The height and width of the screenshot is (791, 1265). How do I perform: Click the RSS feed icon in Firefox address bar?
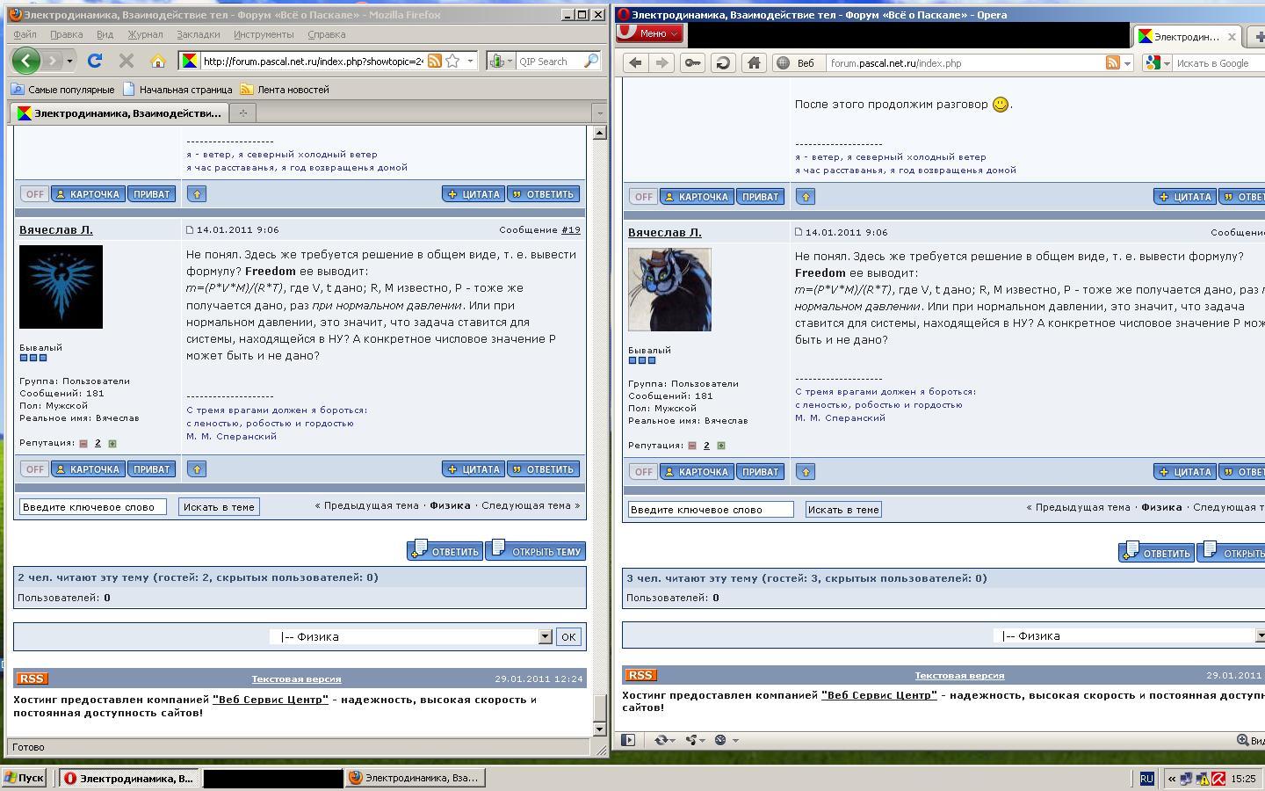[434, 61]
